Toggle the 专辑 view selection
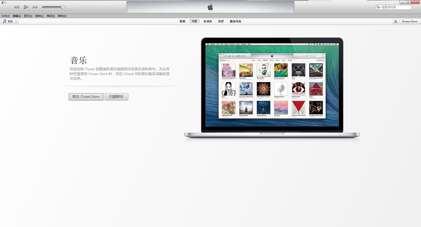 pos(194,21)
